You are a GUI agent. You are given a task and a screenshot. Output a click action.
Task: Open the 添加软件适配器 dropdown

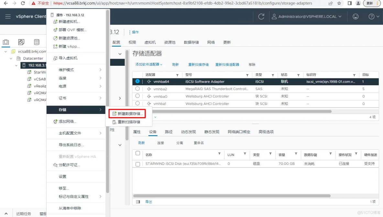149,64
